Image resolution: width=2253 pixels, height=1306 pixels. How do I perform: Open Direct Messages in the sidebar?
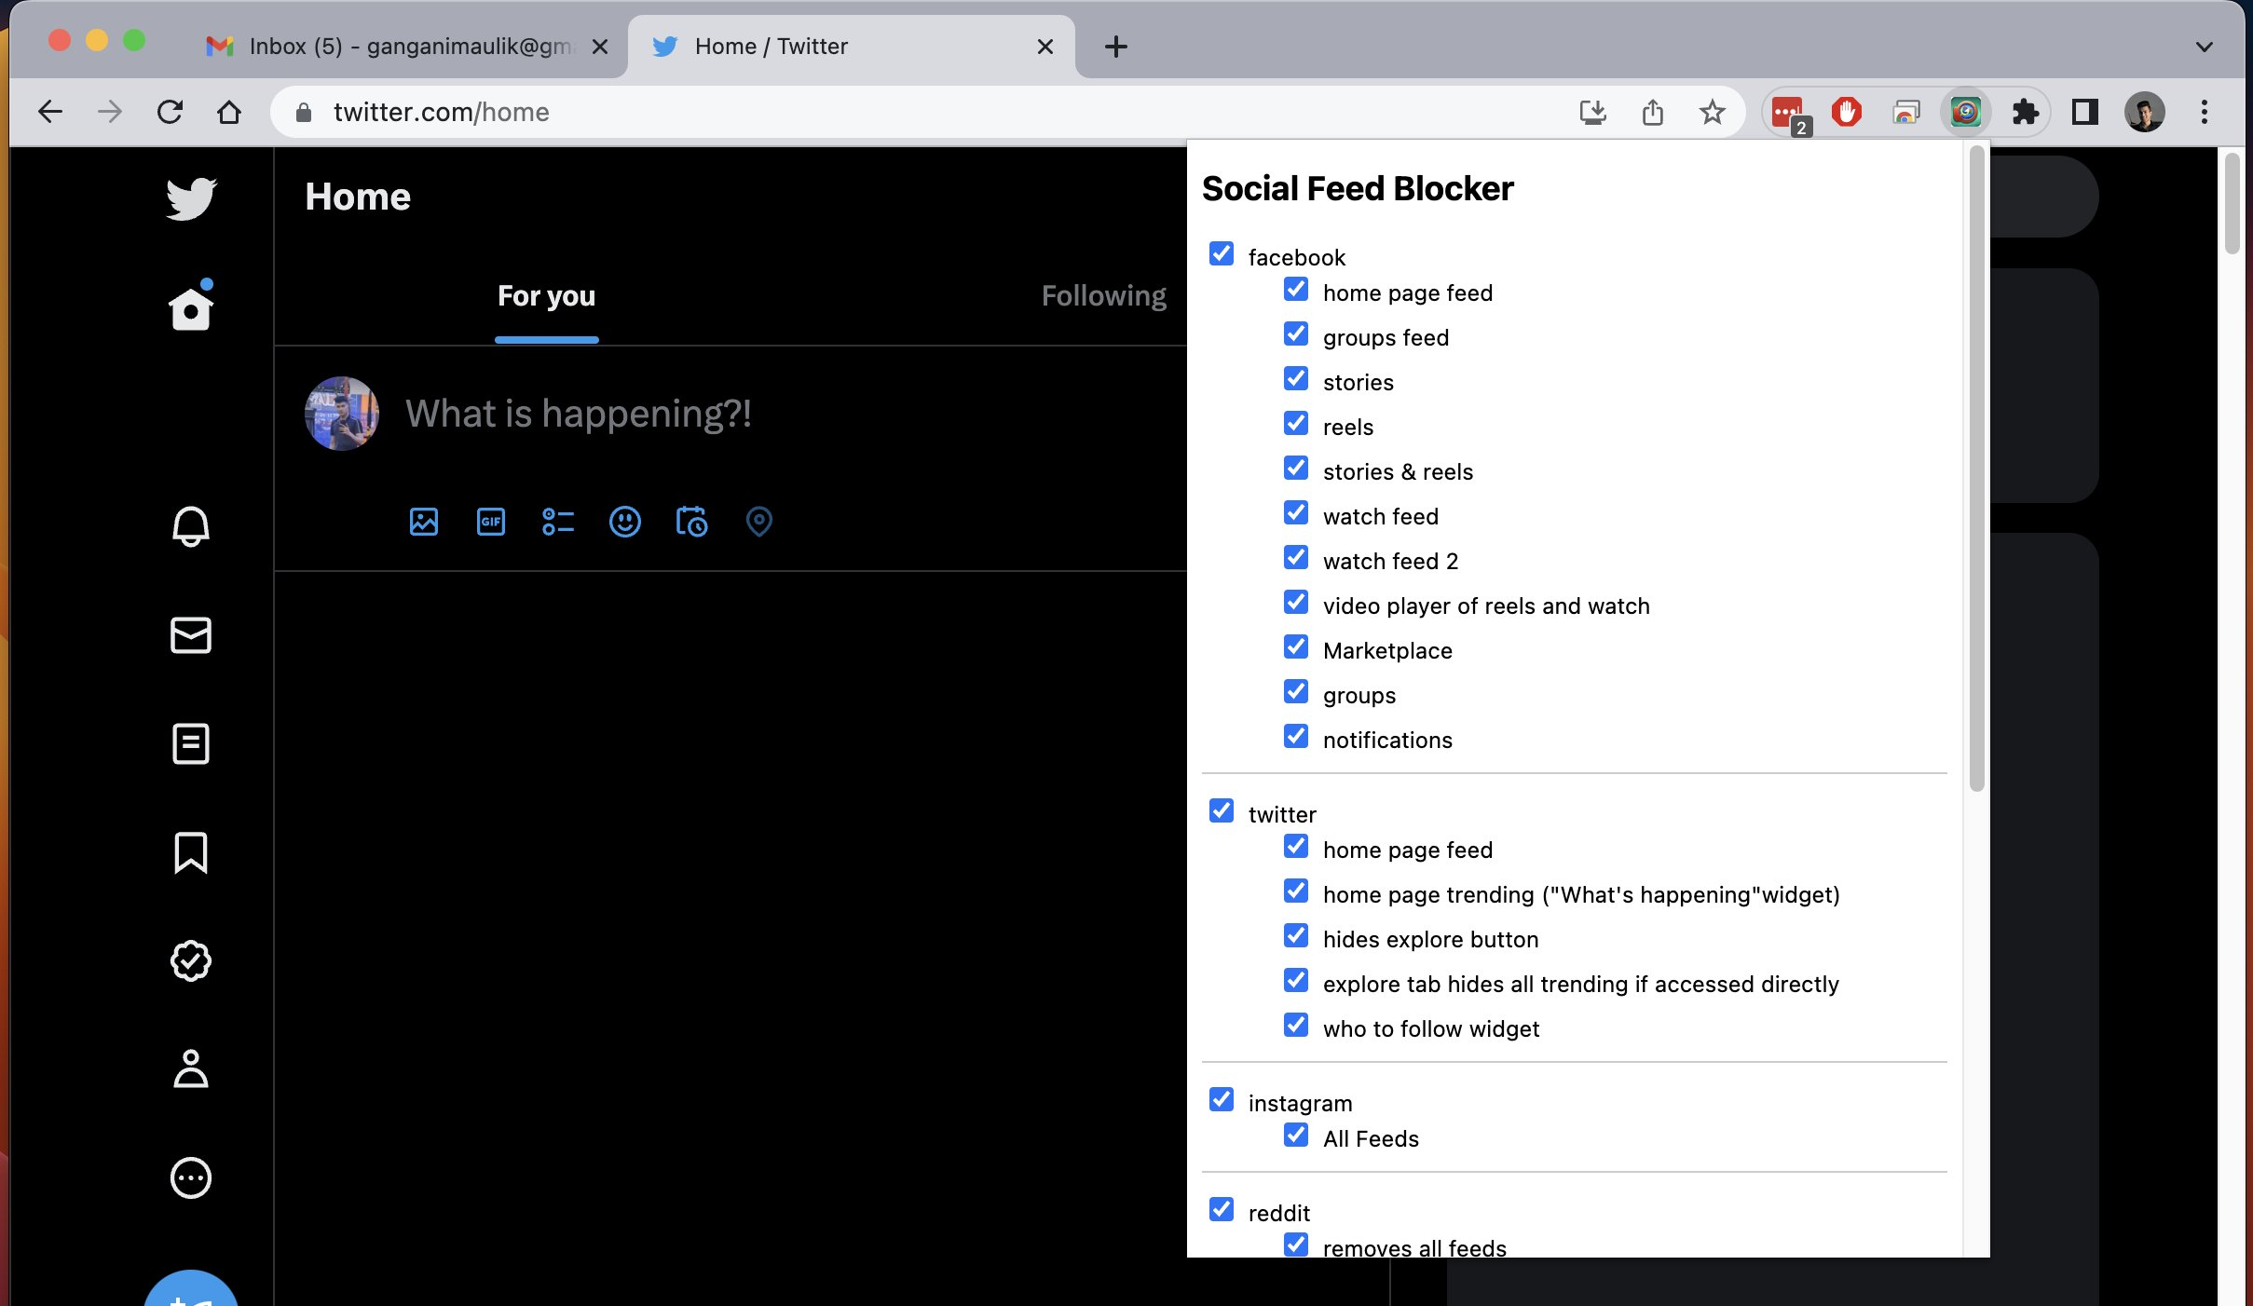coord(190,636)
